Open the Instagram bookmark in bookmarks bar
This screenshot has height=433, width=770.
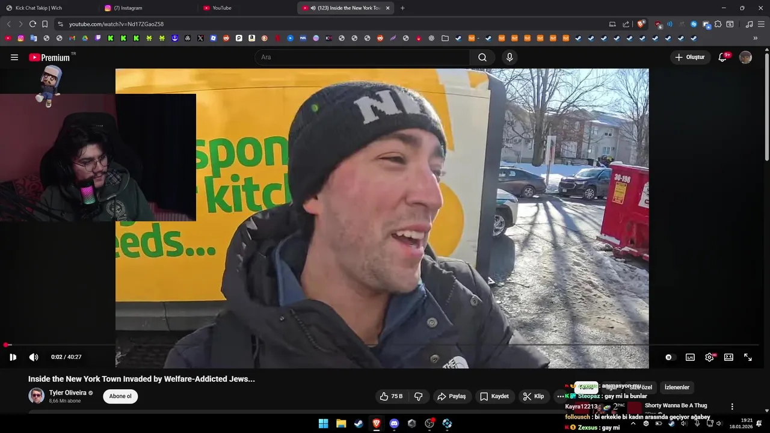pos(20,38)
